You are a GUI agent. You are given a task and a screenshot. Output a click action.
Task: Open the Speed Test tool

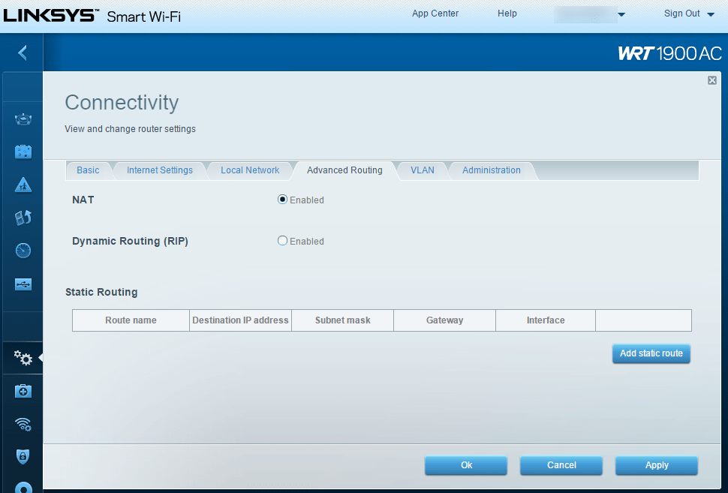pos(23,250)
